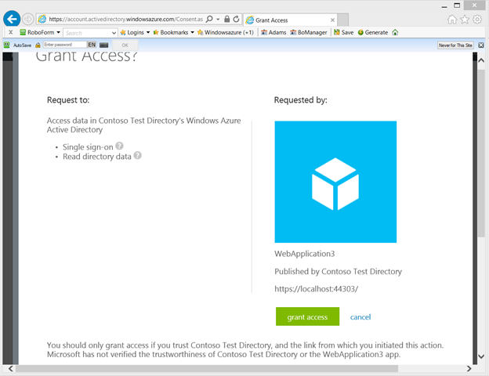Click the search magnifier in address bar
This screenshot has height=376, width=489.
pyautogui.click(x=209, y=19)
